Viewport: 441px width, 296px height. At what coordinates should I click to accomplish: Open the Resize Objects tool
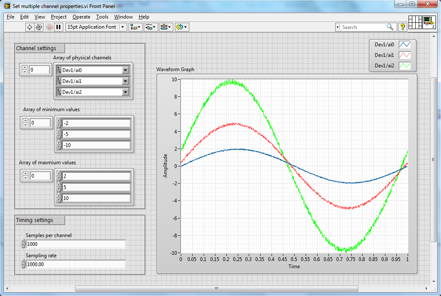coord(166,27)
